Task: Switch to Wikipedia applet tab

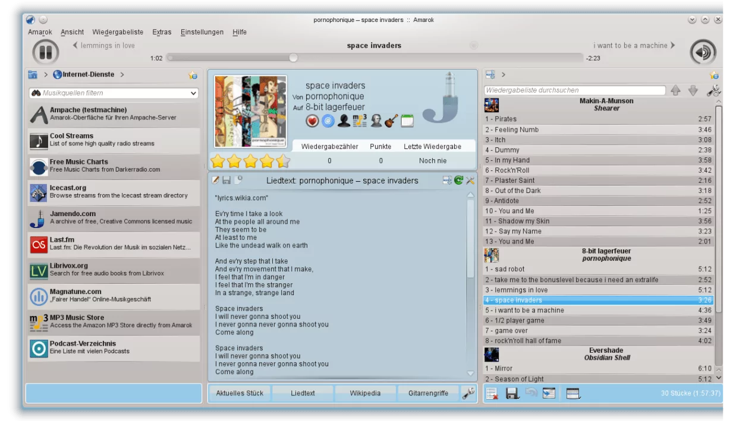Action: click(365, 393)
